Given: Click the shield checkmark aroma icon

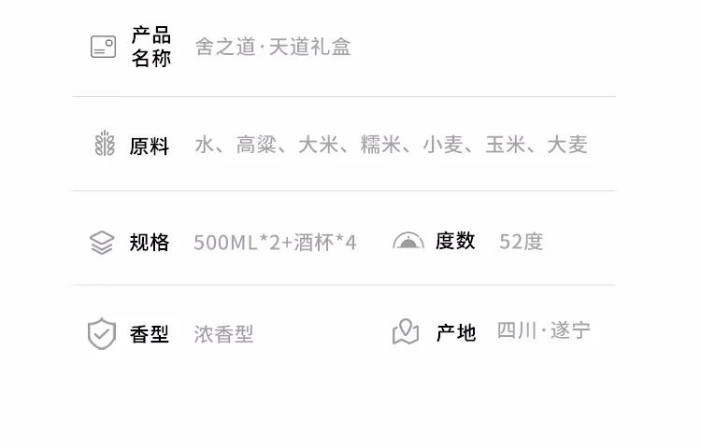Looking at the screenshot, I should tap(102, 334).
